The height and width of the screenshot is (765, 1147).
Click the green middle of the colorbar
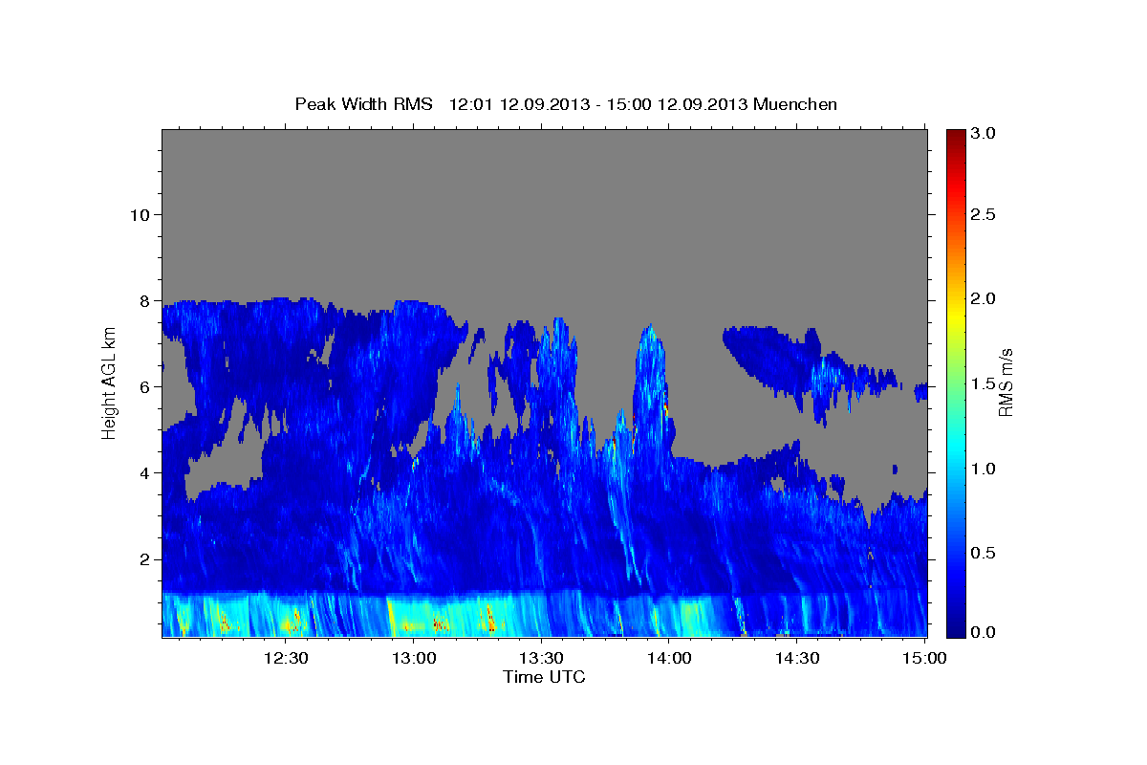pyautogui.click(x=955, y=382)
